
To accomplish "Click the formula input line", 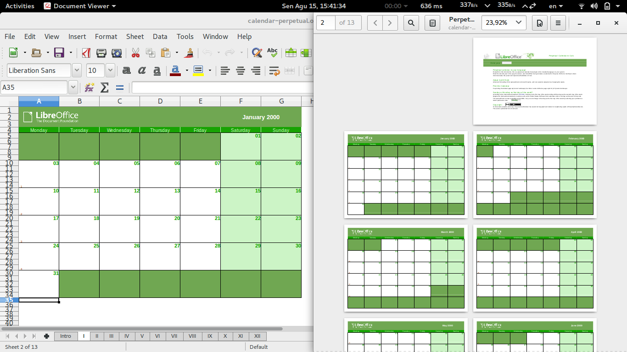I will pyautogui.click(x=223, y=87).
